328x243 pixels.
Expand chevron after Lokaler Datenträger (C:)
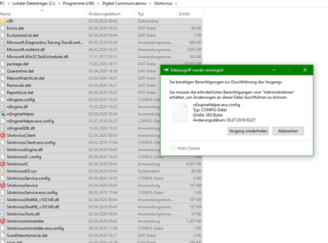click(59, 3)
